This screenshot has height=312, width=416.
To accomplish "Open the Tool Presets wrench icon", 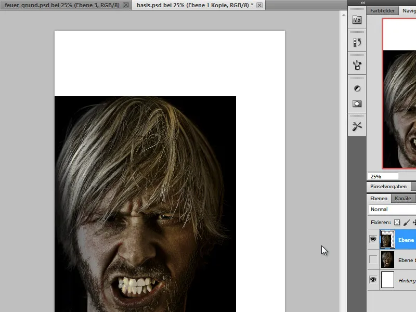I will (357, 126).
